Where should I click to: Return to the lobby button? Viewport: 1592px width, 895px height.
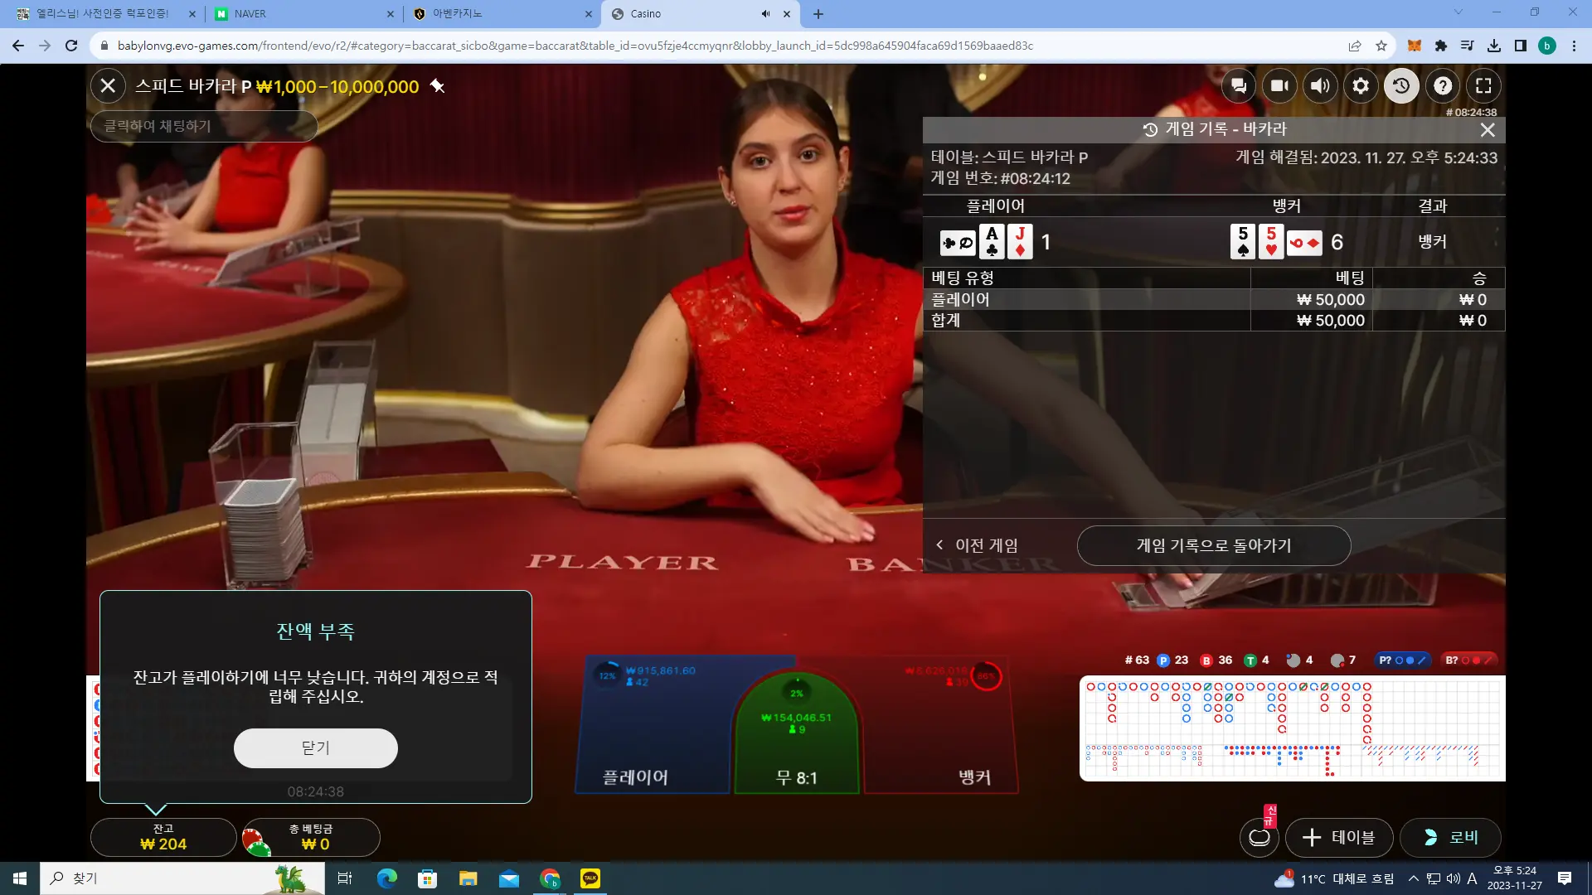pyautogui.click(x=1451, y=837)
